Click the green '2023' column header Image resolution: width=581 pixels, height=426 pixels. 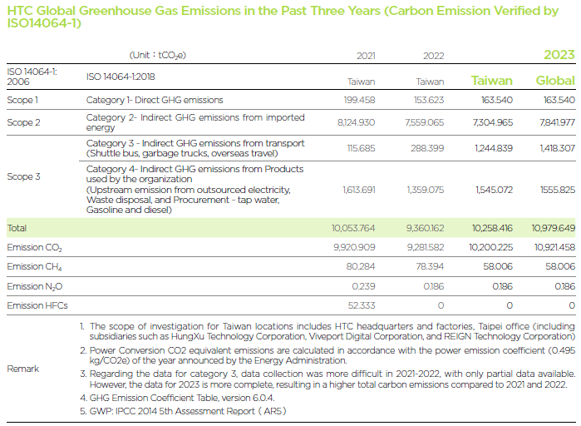(x=559, y=55)
